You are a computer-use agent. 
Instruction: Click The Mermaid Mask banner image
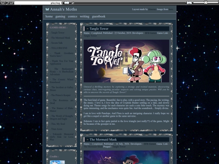[126, 157]
